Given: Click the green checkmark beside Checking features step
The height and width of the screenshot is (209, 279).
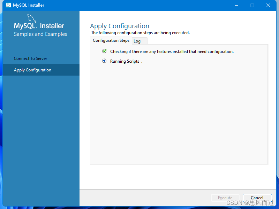Looking at the screenshot, I should (x=104, y=51).
